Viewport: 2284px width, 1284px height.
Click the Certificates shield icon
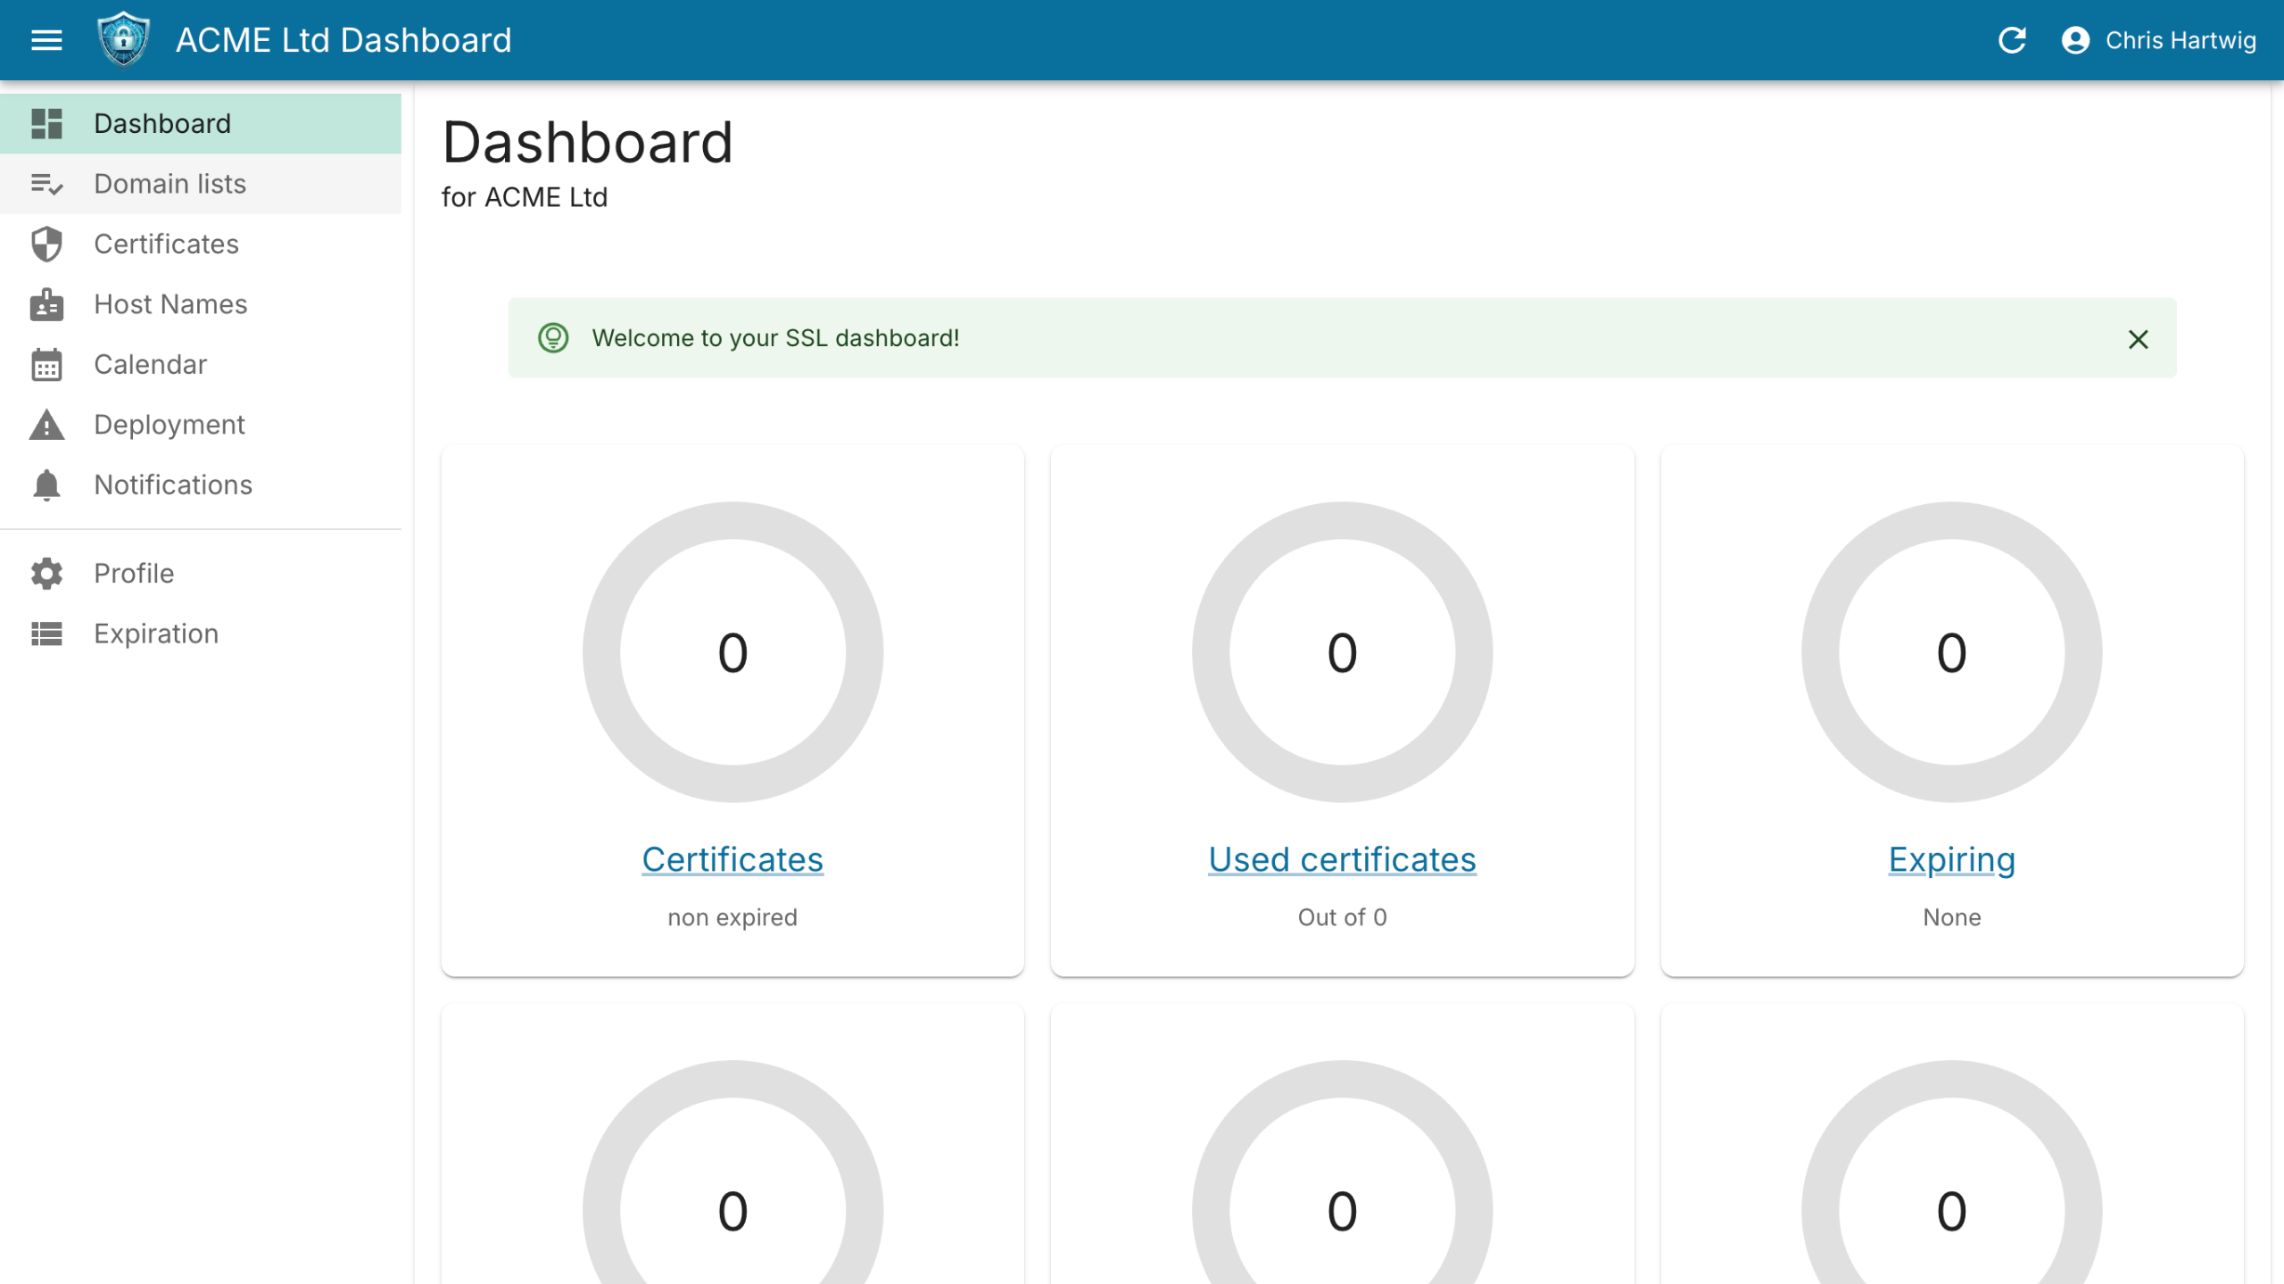point(46,244)
